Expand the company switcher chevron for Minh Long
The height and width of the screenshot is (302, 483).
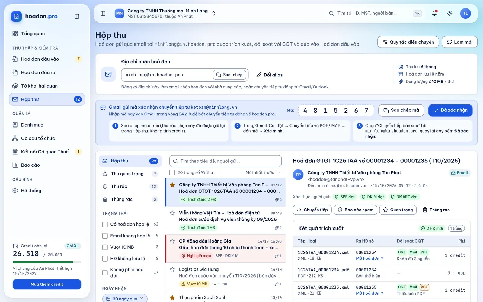pyautogui.click(x=213, y=13)
